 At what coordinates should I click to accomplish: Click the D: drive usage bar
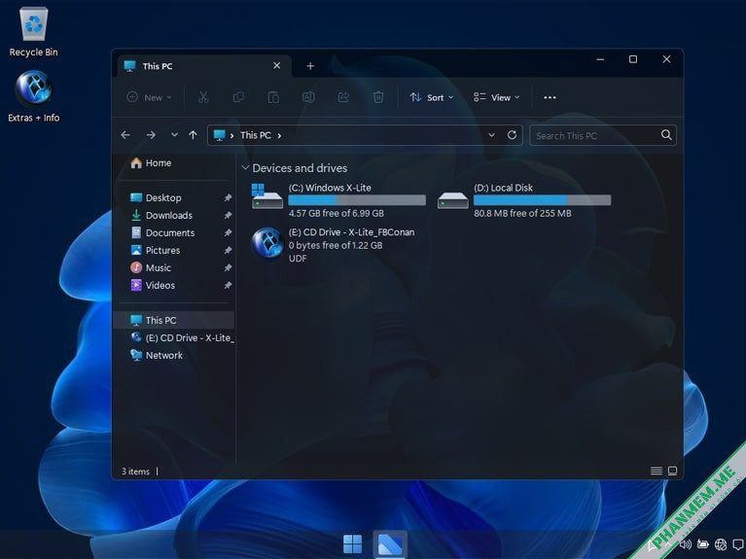pos(542,200)
